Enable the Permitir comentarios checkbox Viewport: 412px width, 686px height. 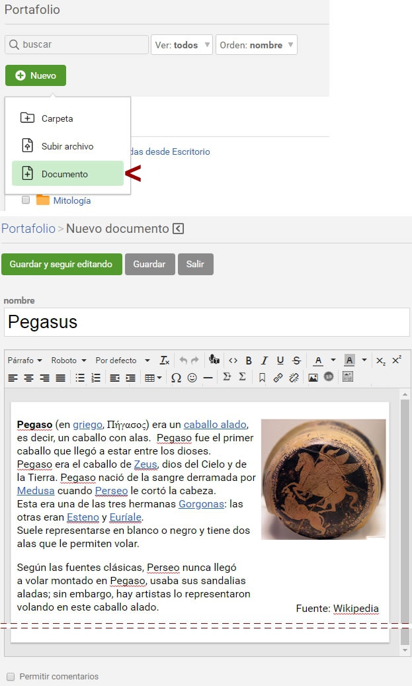[11, 677]
